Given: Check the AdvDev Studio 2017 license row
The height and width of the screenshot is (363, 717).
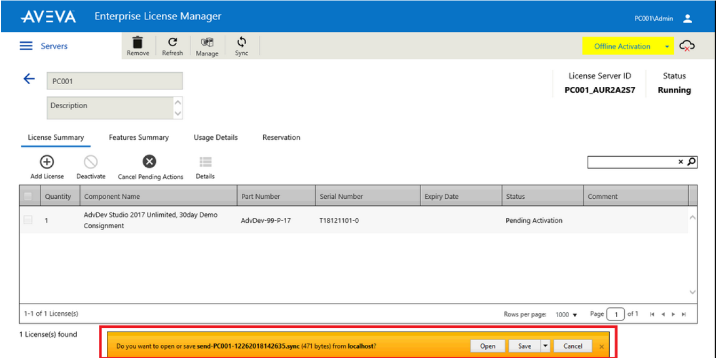Looking at the screenshot, I should click(28, 220).
